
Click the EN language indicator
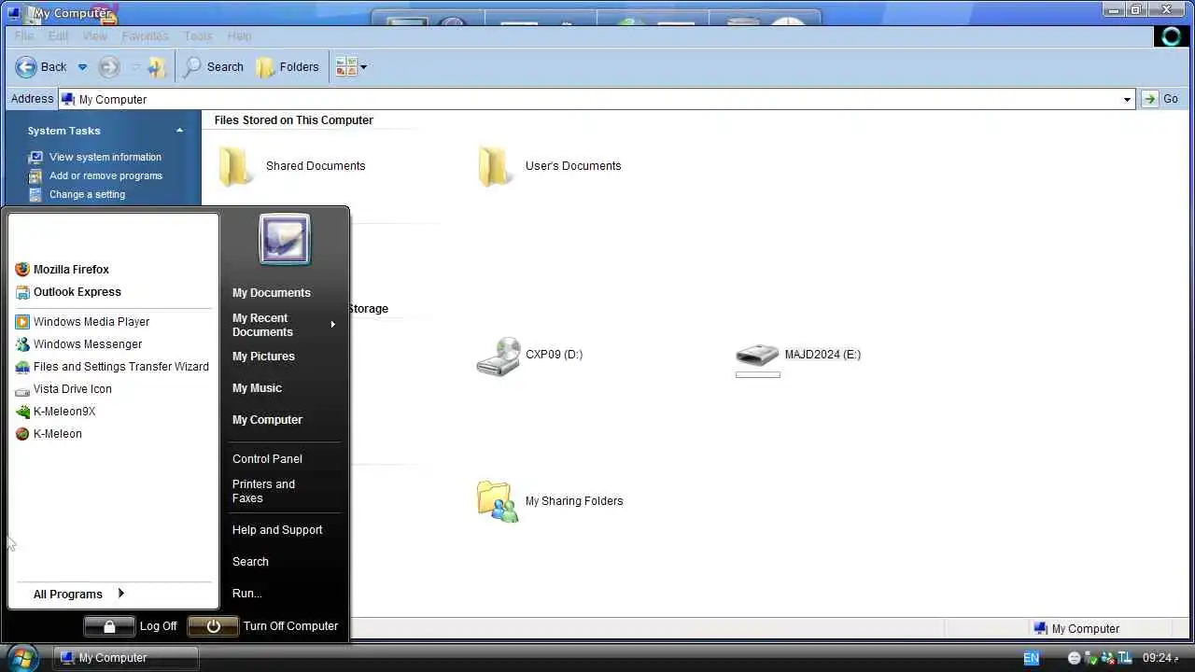tap(1031, 658)
